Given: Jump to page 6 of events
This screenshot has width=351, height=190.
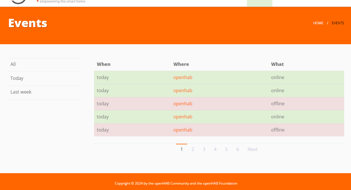Looking at the screenshot, I should click(x=238, y=149).
